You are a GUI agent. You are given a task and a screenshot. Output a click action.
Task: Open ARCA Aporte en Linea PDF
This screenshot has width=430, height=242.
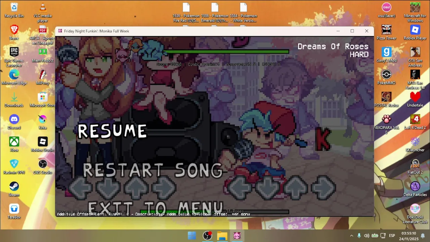[x=43, y=35]
